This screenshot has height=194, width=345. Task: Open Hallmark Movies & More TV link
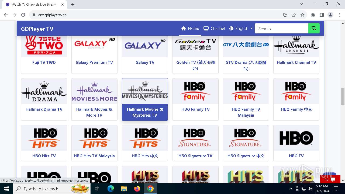[94, 112]
